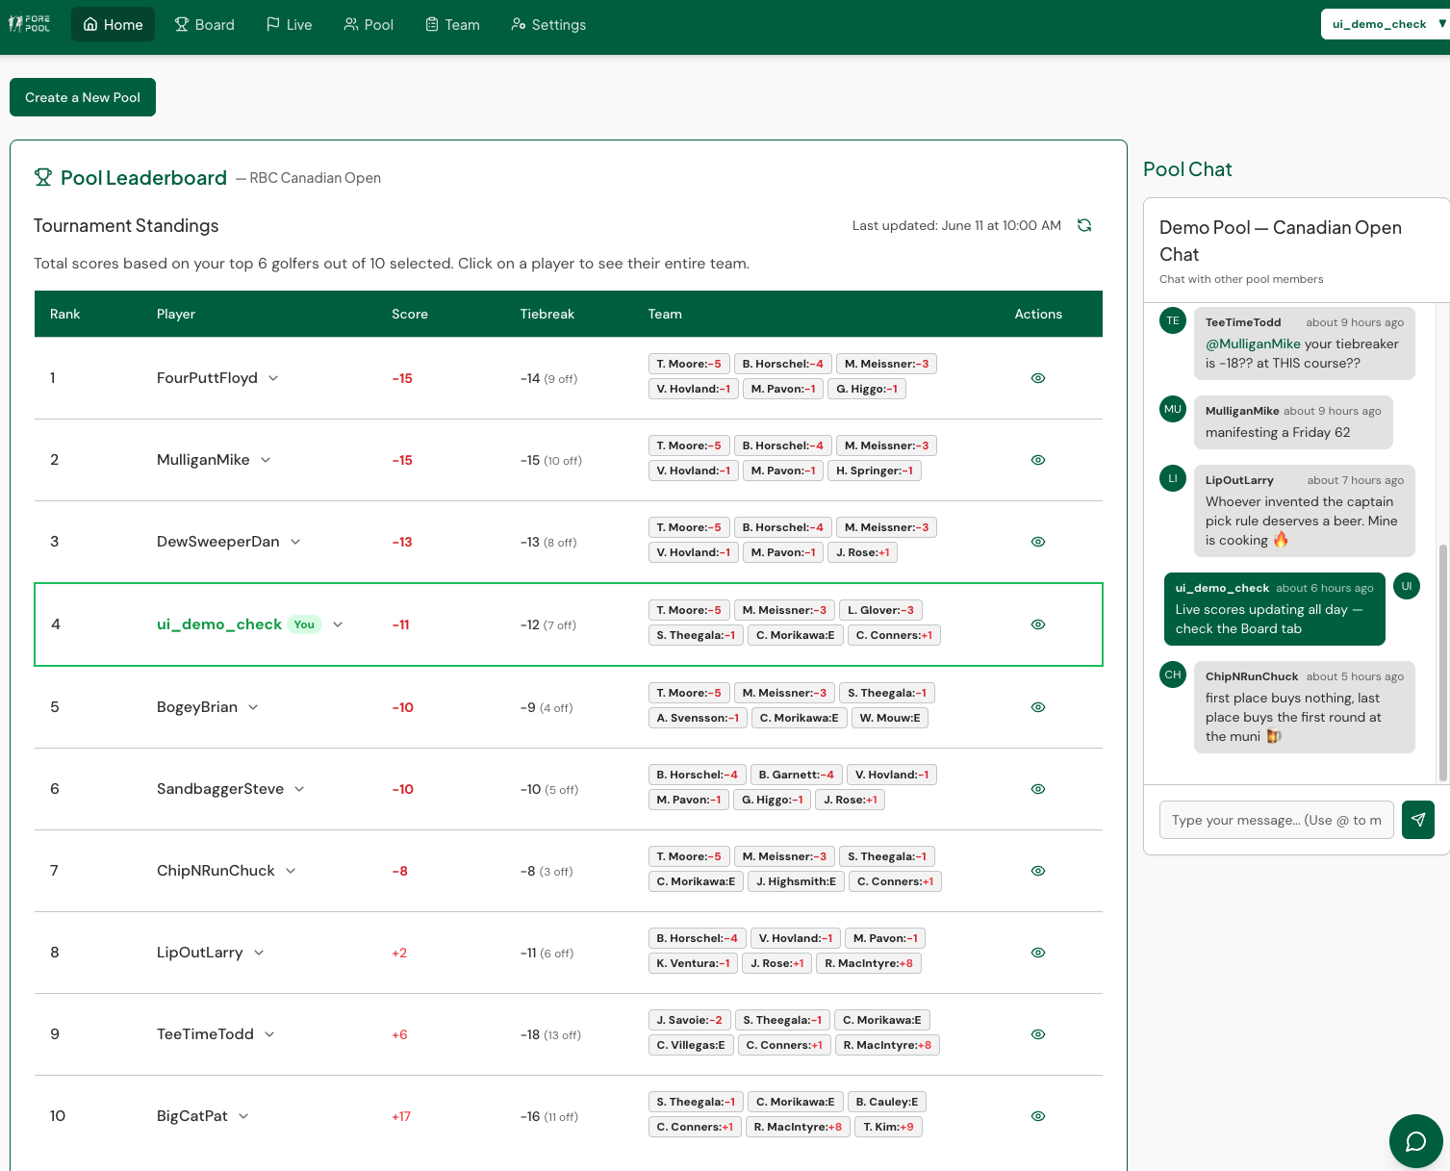Click B. Garnett:-4 golfer chip

[797, 775]
